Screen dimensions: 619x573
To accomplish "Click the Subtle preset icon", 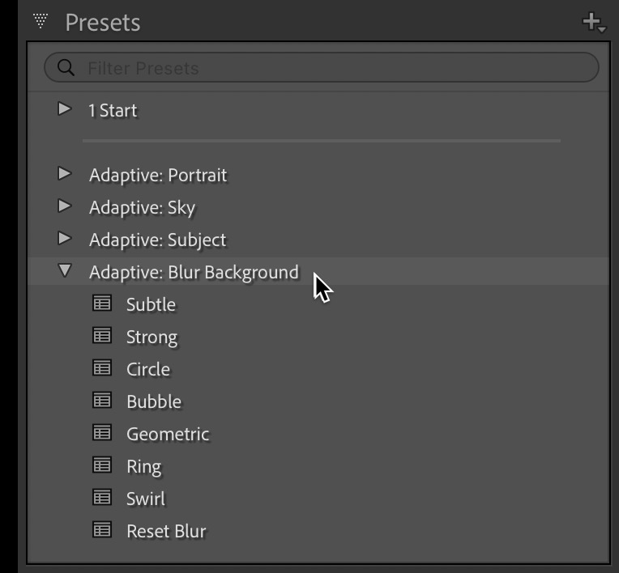I will point(101,303).
